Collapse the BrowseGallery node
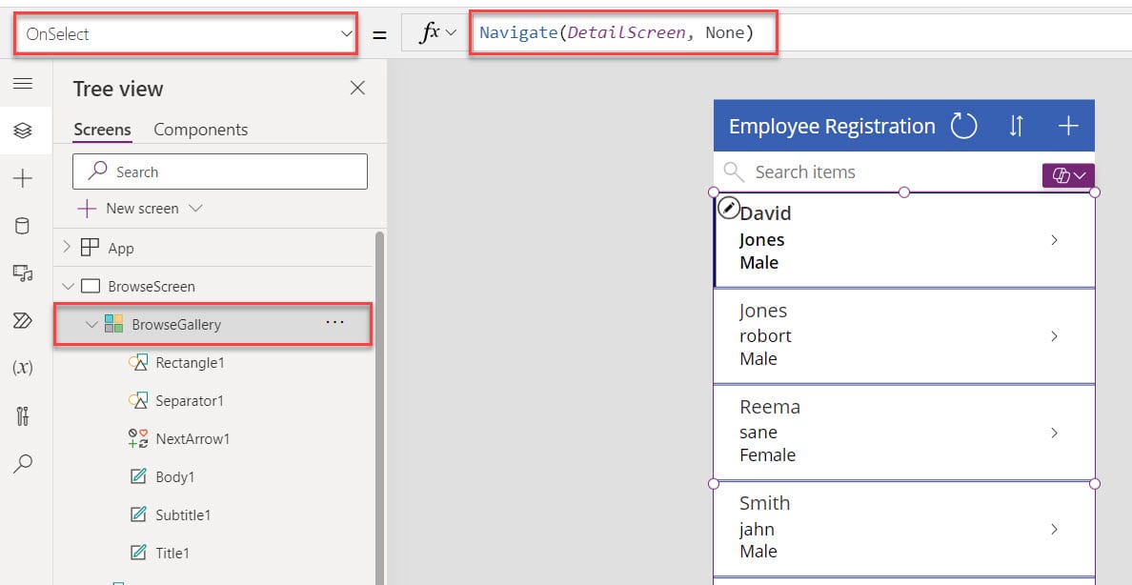Image resolution: width=1132 pixels, height=585 pixels. click(x=91, y=324)
